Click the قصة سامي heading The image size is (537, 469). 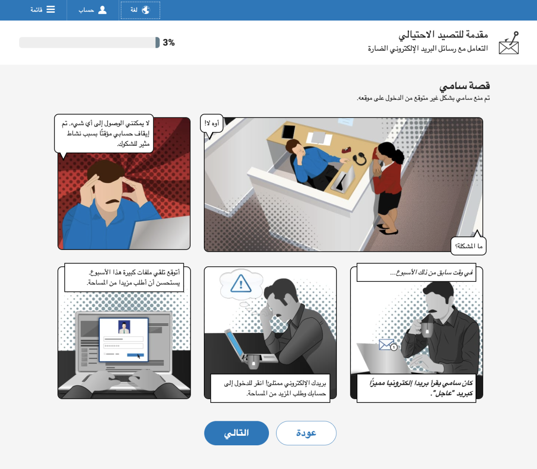point(464,86)
